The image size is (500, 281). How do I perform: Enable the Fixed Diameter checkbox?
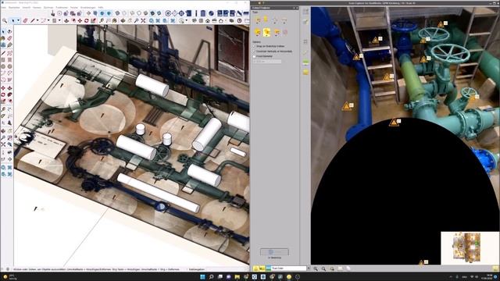click(254, 56)
